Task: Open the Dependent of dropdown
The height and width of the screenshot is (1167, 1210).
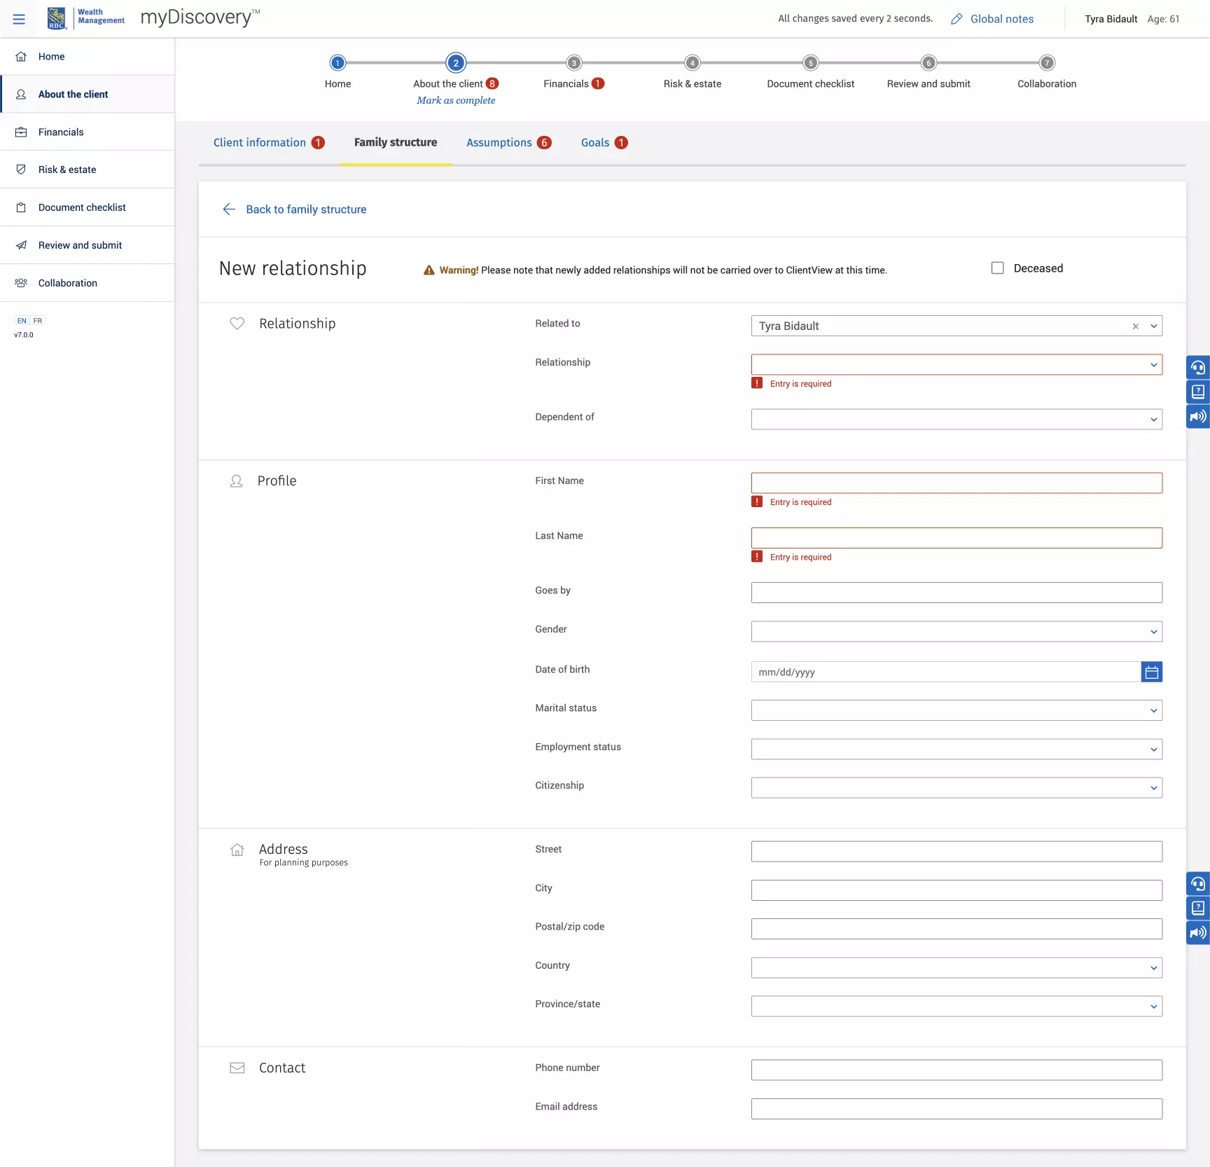Action: click(957, 420)
